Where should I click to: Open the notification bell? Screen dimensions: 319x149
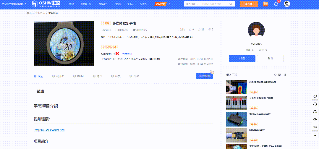(276, 4)
